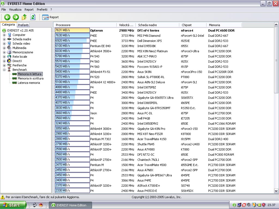Select the Rete locale globe icon
The image size is (279, 209).
[x=9, y=57]
